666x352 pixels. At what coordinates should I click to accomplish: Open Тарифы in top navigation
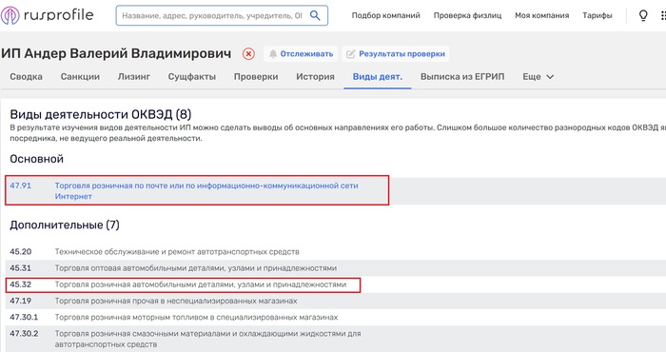pos(597,15)
